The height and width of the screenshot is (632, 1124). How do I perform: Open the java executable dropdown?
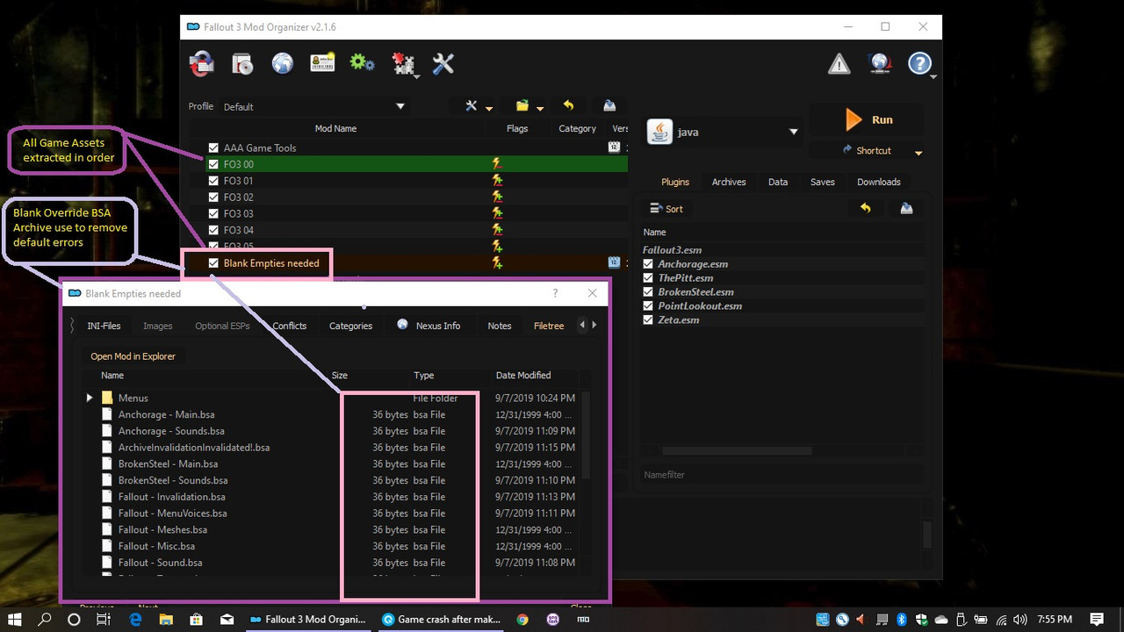pyautogui.click(x=724, y=132)
